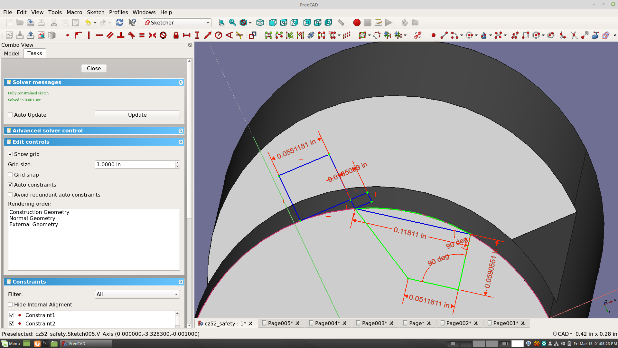Select the external geometry tool
The image size is (618, 348).
pyautogui.click(x=595, y=35)
